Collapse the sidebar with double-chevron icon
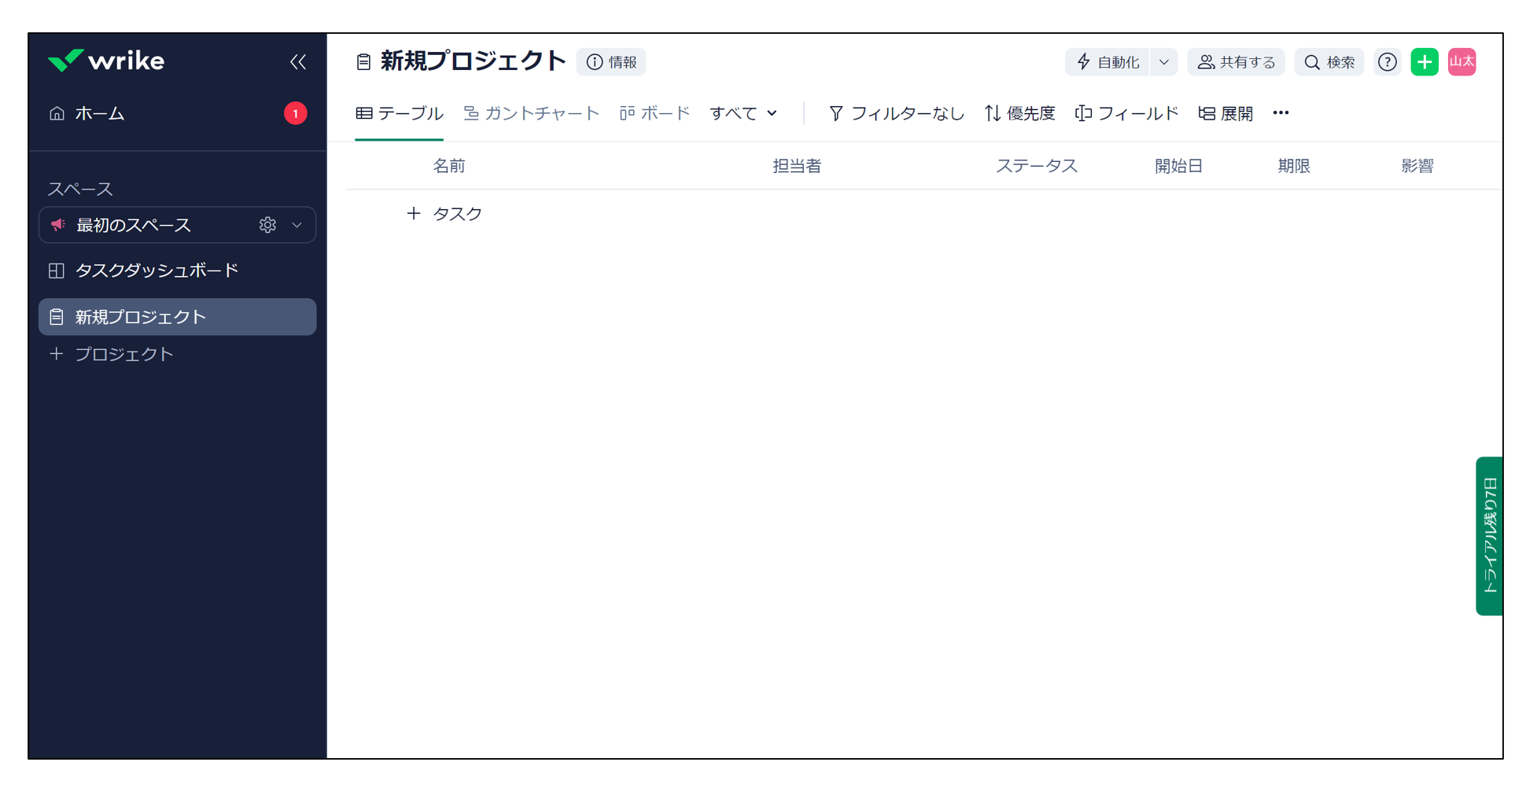1537x788 pixels. click(x=297, y=61)
